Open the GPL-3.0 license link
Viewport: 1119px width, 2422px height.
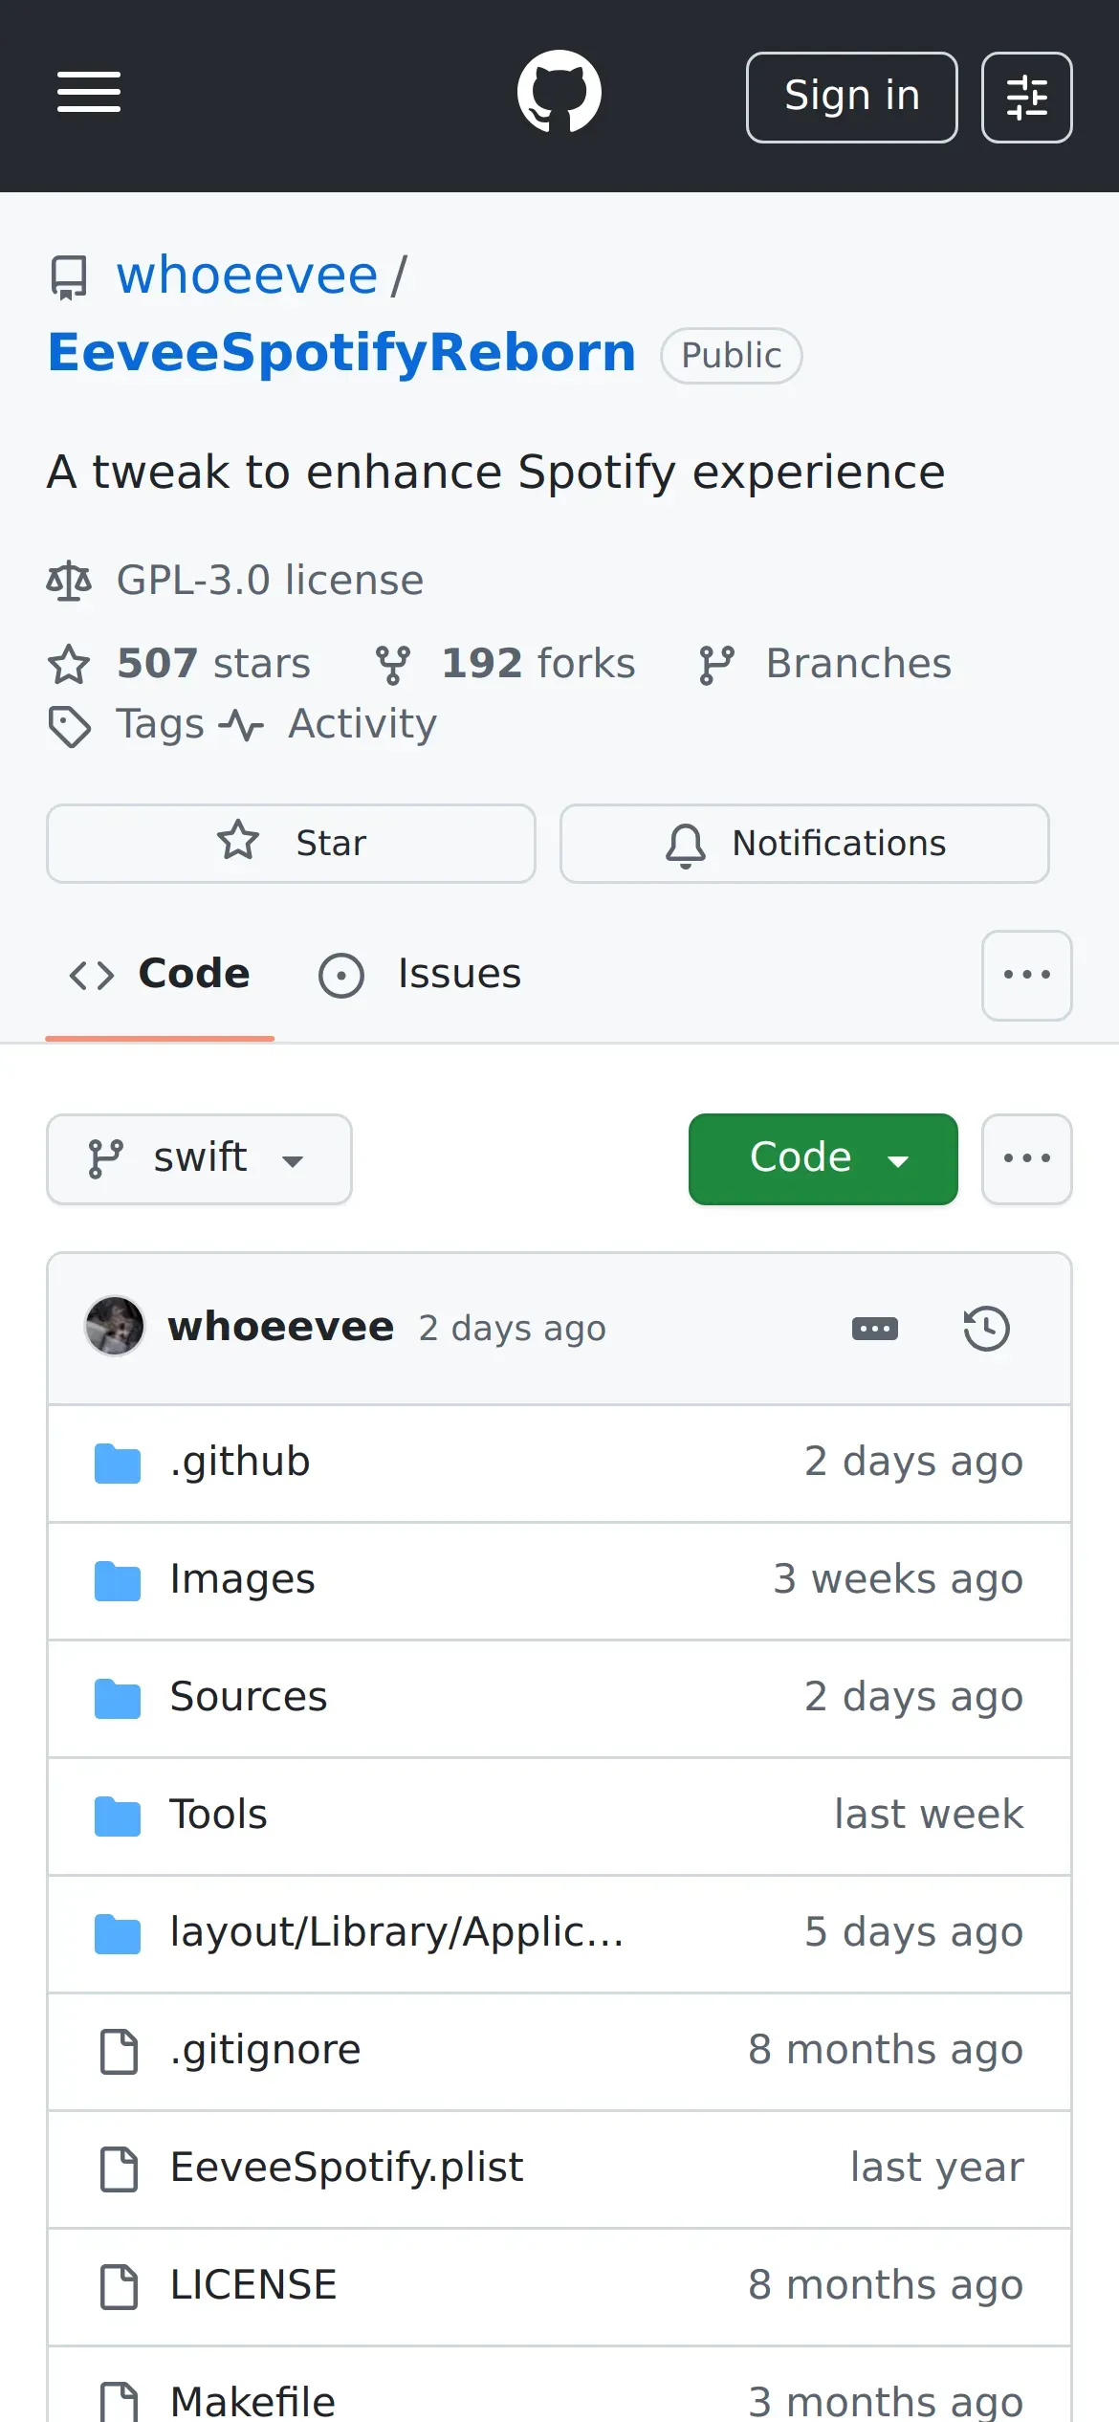pos(270,581)
